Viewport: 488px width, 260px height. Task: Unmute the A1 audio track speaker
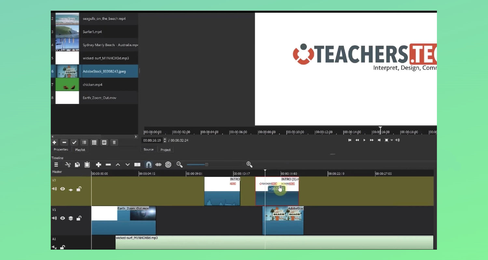coord(54,248)
